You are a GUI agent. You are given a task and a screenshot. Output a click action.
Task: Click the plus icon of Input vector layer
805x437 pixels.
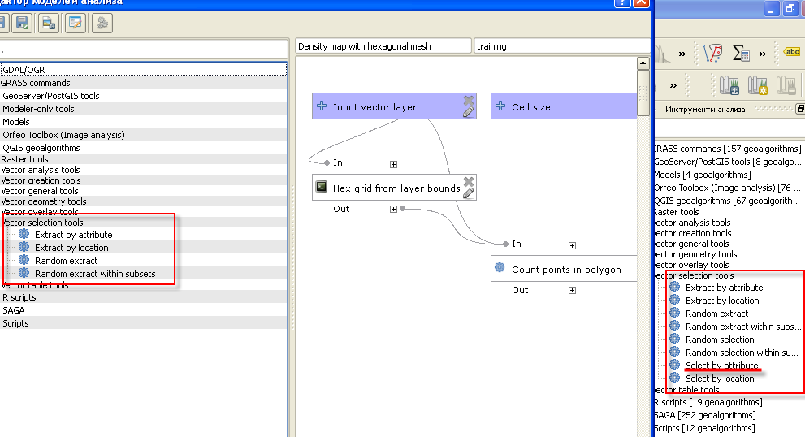[322, 106]
